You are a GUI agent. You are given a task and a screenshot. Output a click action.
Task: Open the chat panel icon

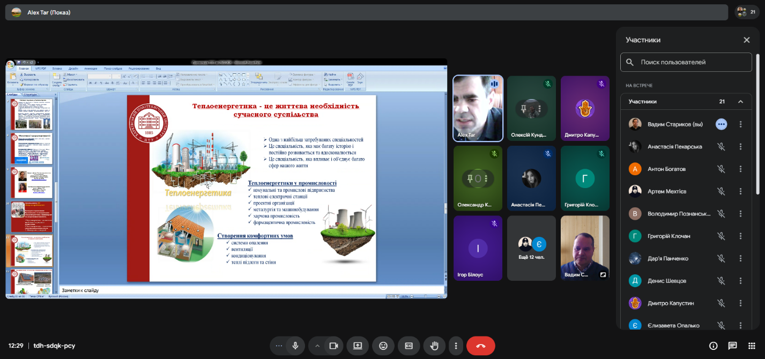click(732, 346)
